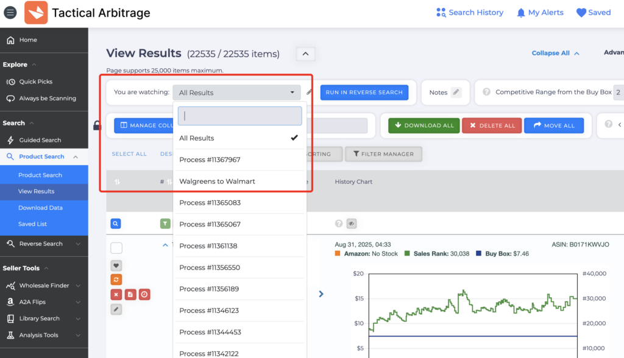Expand the Library Search menu

[78, 318]
